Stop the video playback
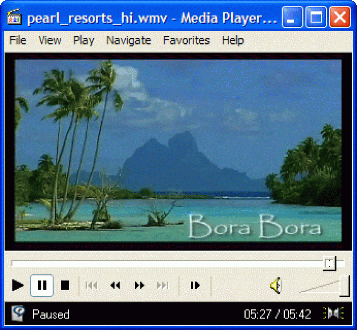 click(x=65, y=285)
